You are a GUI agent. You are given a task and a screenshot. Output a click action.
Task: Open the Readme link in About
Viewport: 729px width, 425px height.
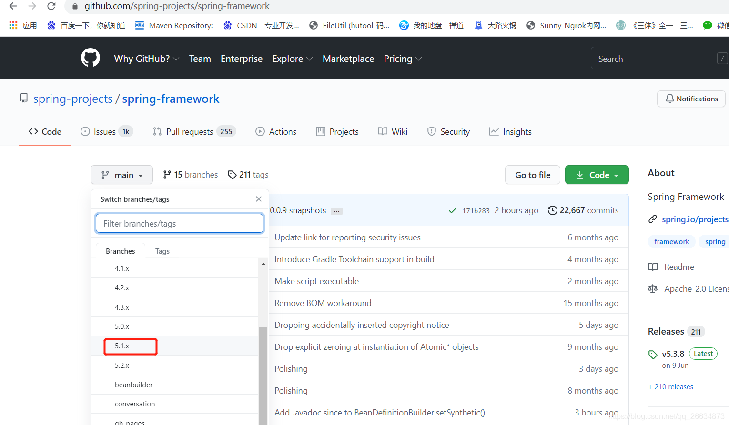click(x=671, y=267)
